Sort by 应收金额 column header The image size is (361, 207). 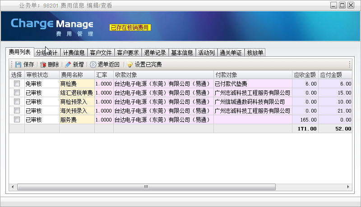pyautogui.click(x=305, y=74)
